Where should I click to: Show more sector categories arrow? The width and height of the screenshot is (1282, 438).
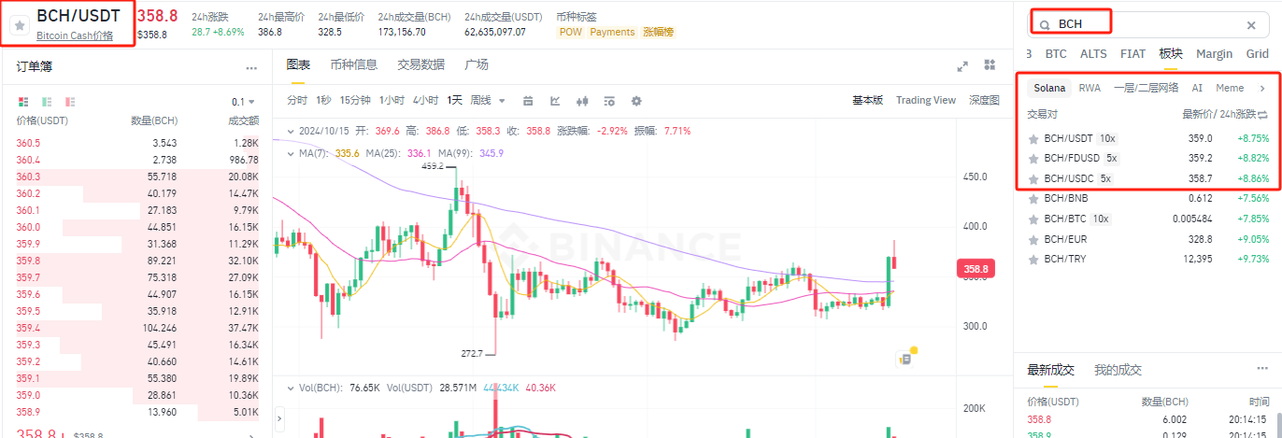1262,88
